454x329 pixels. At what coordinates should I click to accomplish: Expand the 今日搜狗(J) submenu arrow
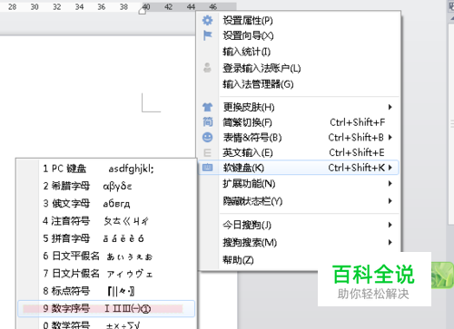tap(390, 225)
